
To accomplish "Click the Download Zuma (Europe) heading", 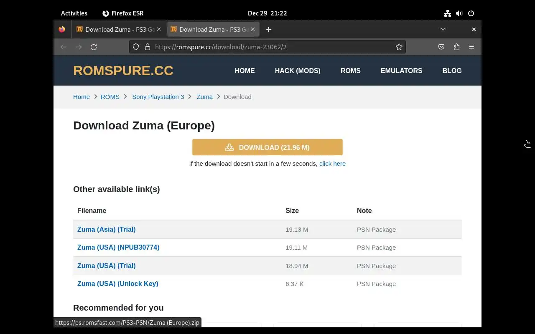I will (x=144, y=126).
